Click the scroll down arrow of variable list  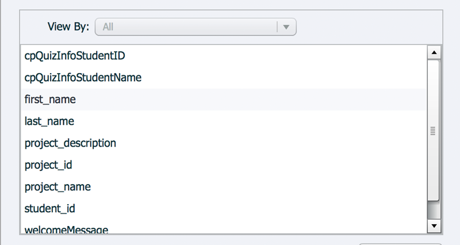coord(434,225)
